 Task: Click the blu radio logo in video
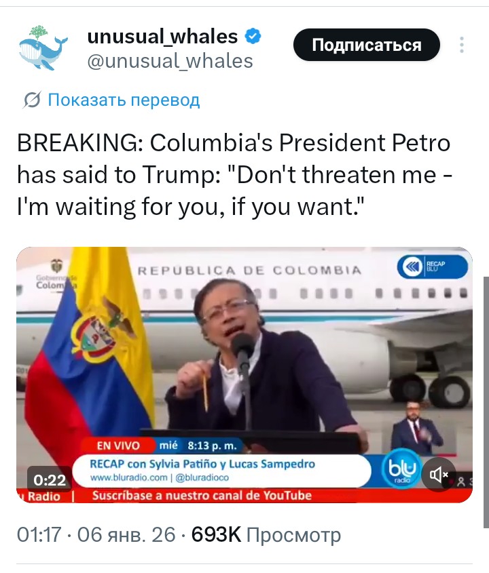(x=402, y=469)
